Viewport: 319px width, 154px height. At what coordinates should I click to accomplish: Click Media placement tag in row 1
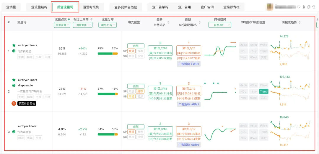pyautogui.click(x=243, y=45)
